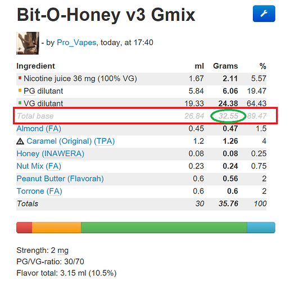Click the Bit-O-Honey v3 Gmix title
The image size is (290, 281).
coord(106,15)
